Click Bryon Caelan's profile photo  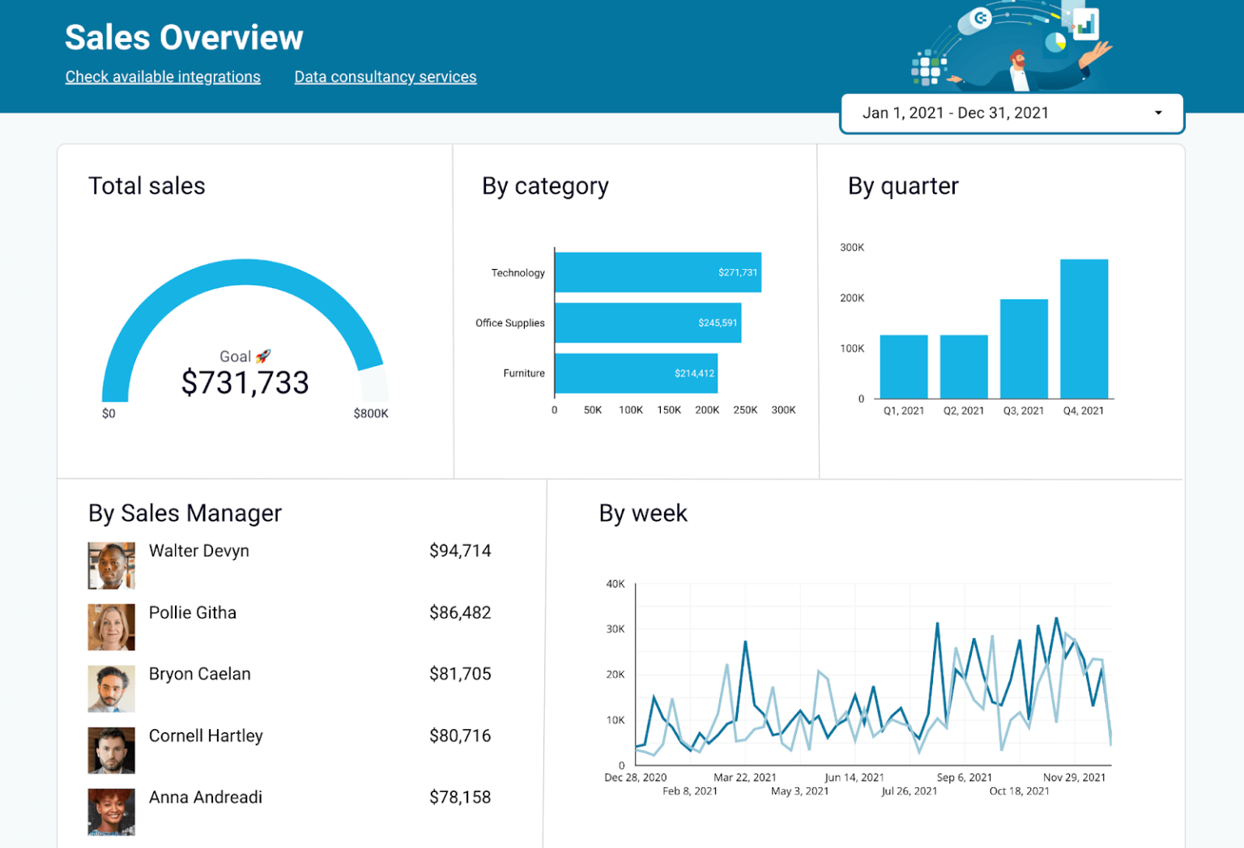111,688
